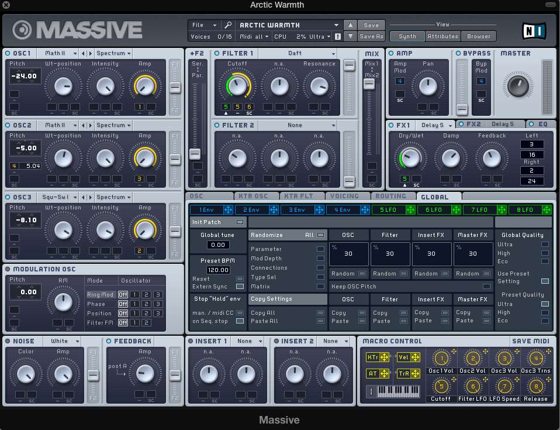Viewport: 560px width, 430px height.
Task: Click macro knob 5 Cutoff
Action: pyautogui.click(x=441, y=386)
